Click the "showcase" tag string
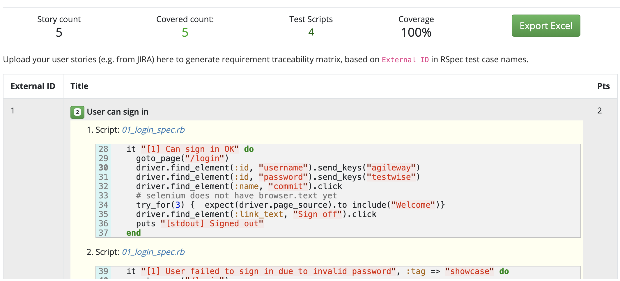This screenshot has width=620, height=281. click(x=470, y=271)
